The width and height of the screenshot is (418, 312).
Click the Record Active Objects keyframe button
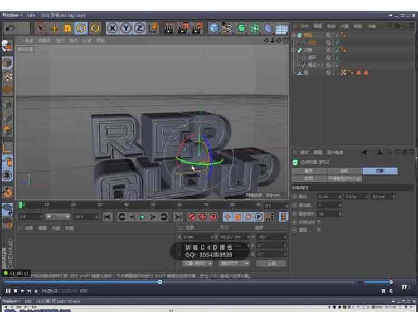point(192,217)
